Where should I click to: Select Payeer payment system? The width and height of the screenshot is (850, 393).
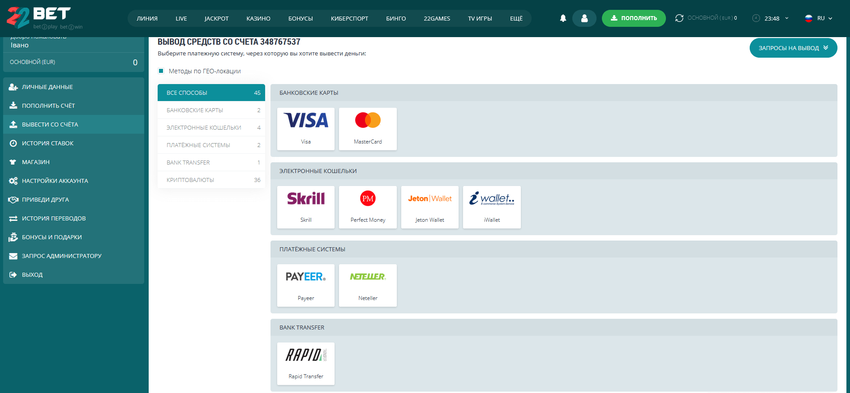[x=306, y=285]
